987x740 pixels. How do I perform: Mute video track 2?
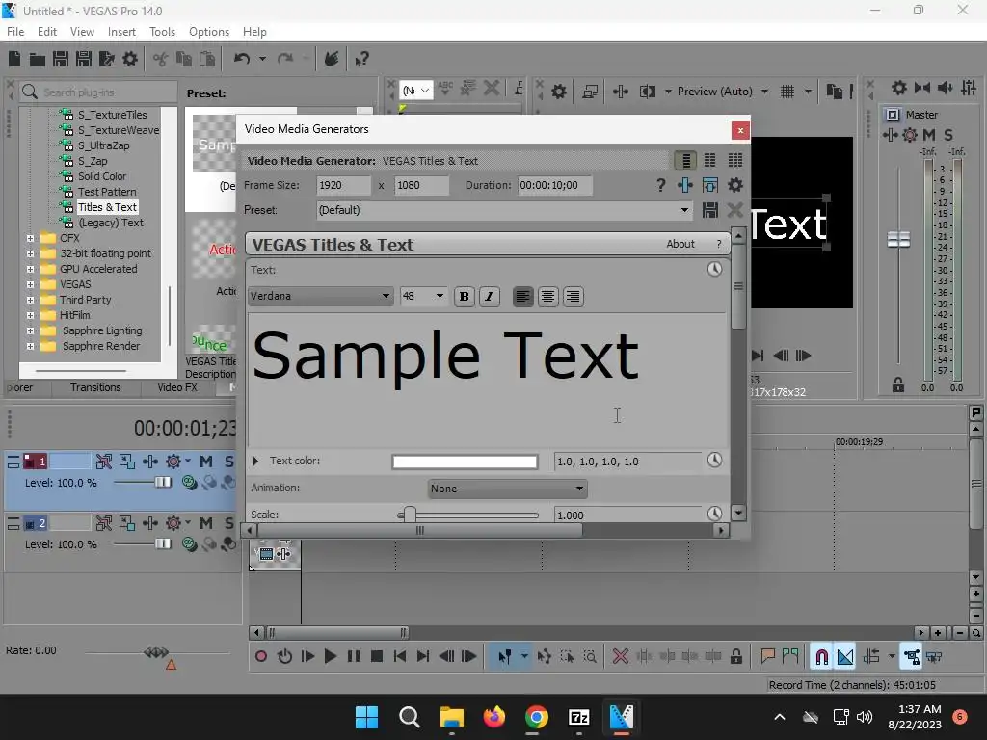[206, 523]
